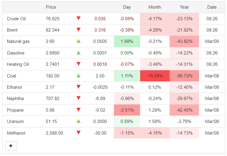Open the Gasoline commodity link

click(16, 53)
